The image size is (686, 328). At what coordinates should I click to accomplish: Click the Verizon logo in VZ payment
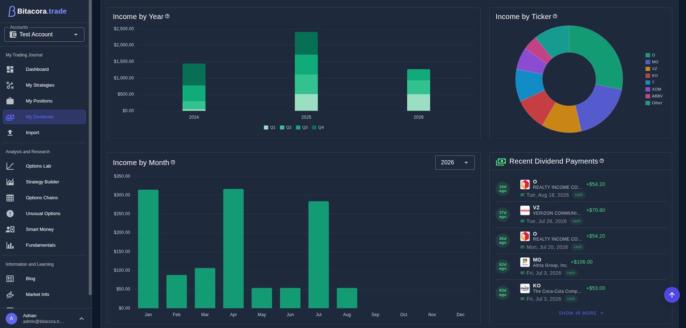tap(525, 211)
